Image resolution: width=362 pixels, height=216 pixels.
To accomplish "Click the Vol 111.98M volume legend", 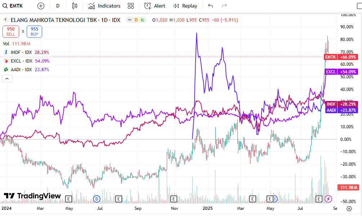I will [17, 43].
